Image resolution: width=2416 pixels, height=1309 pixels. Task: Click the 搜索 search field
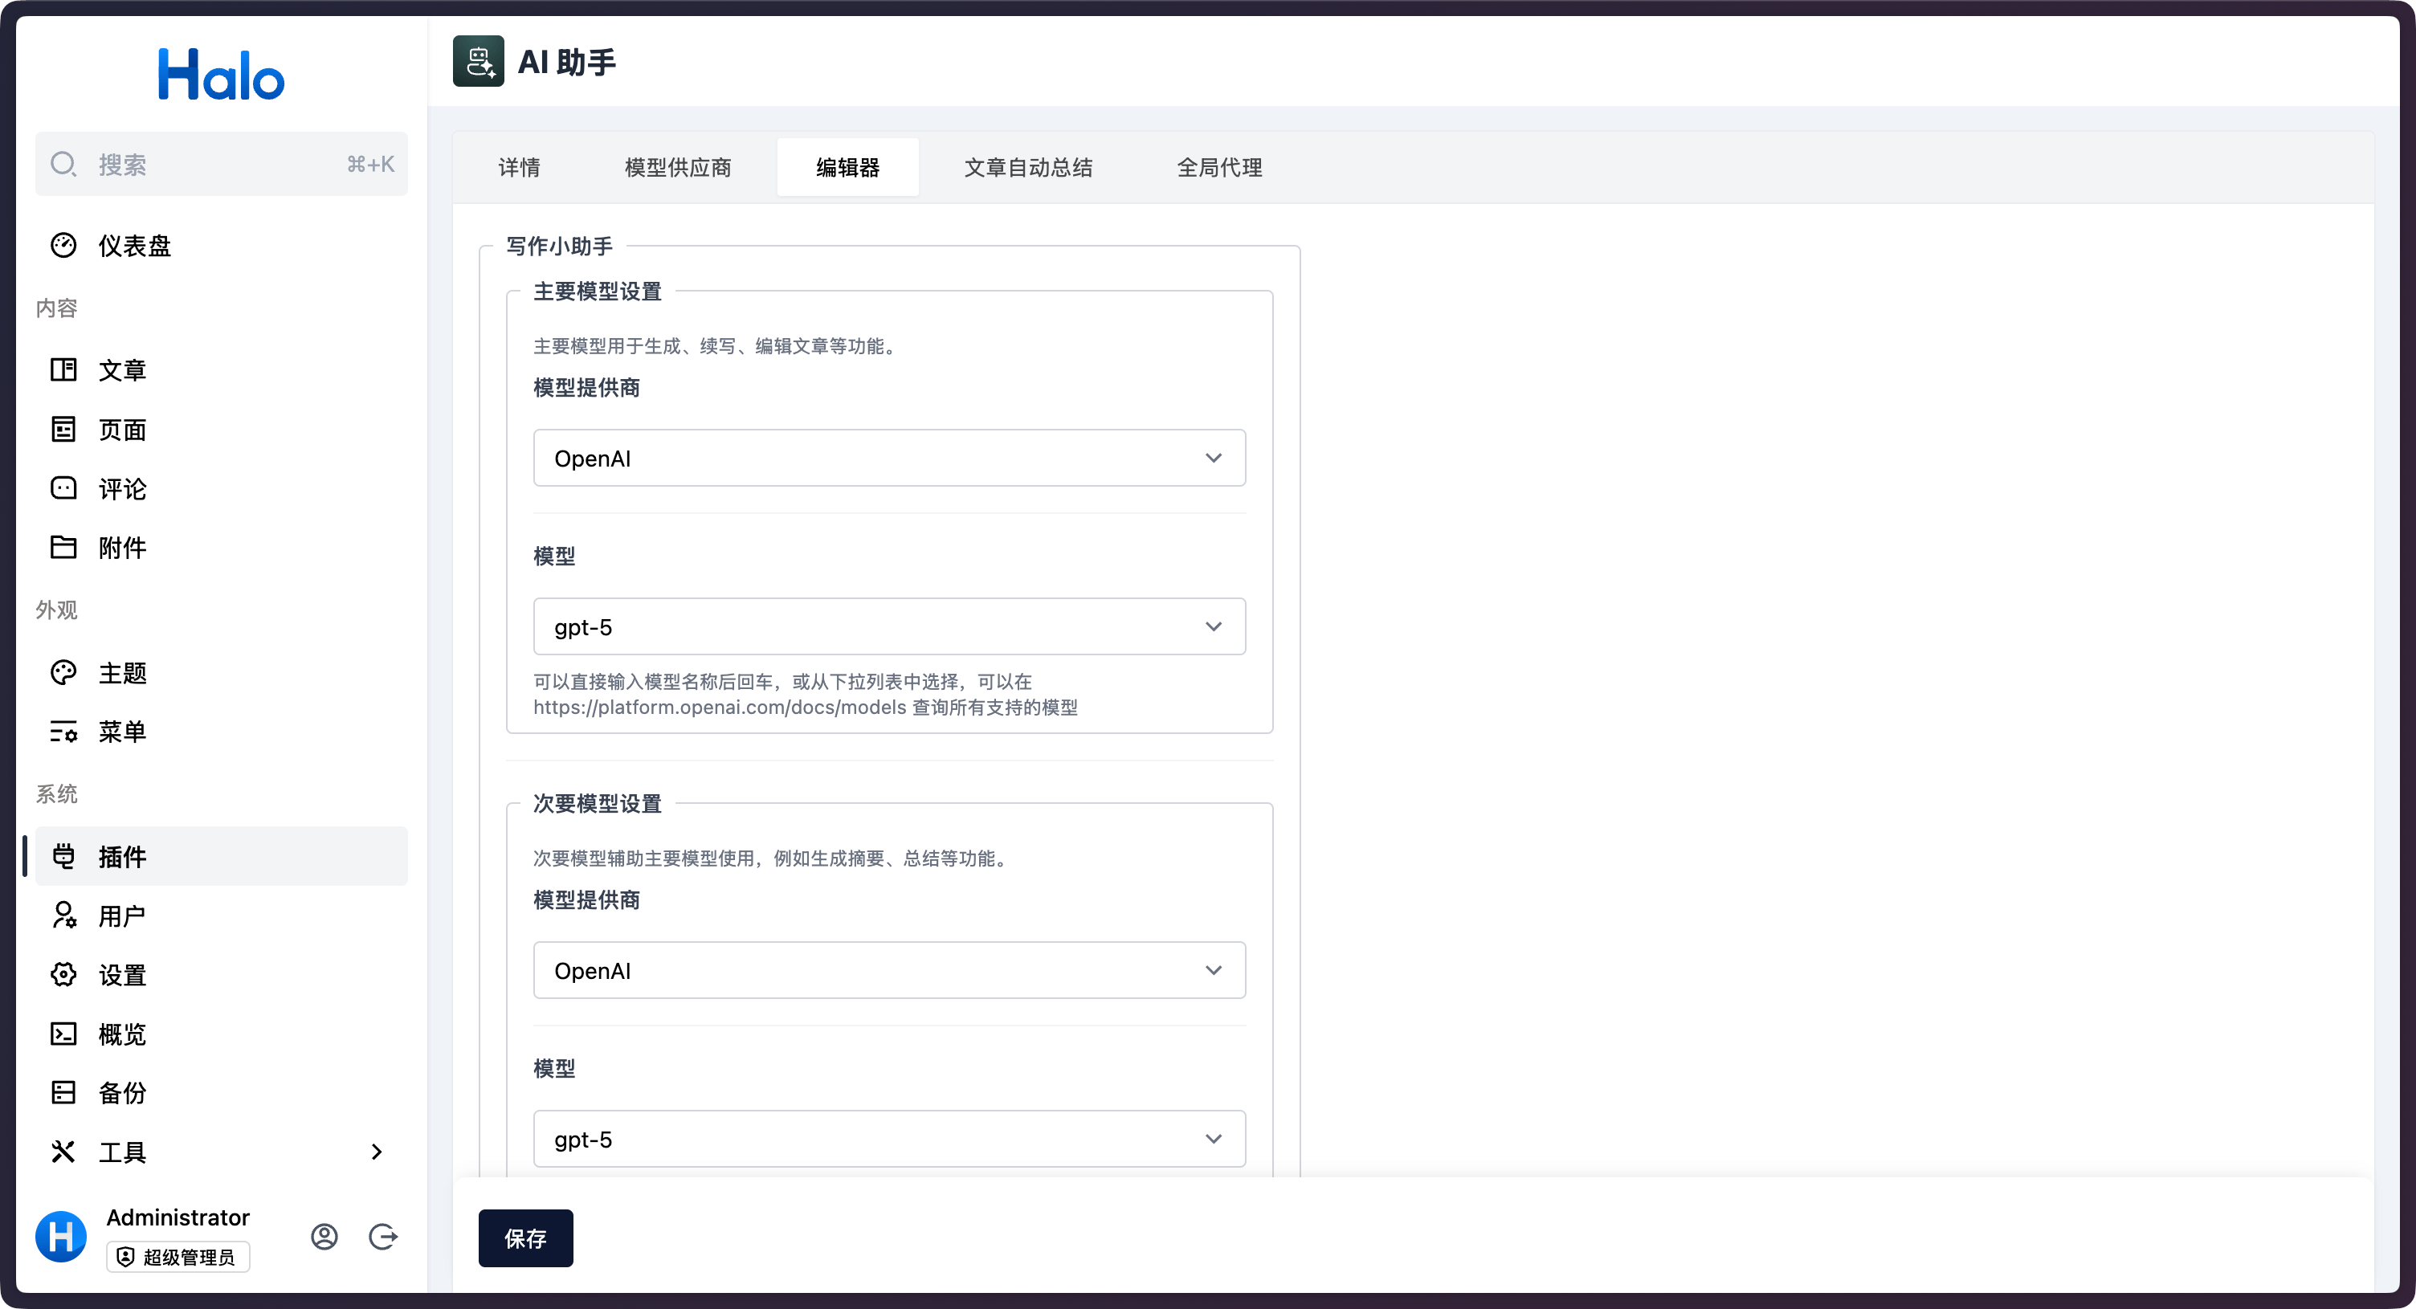(222, 164)
